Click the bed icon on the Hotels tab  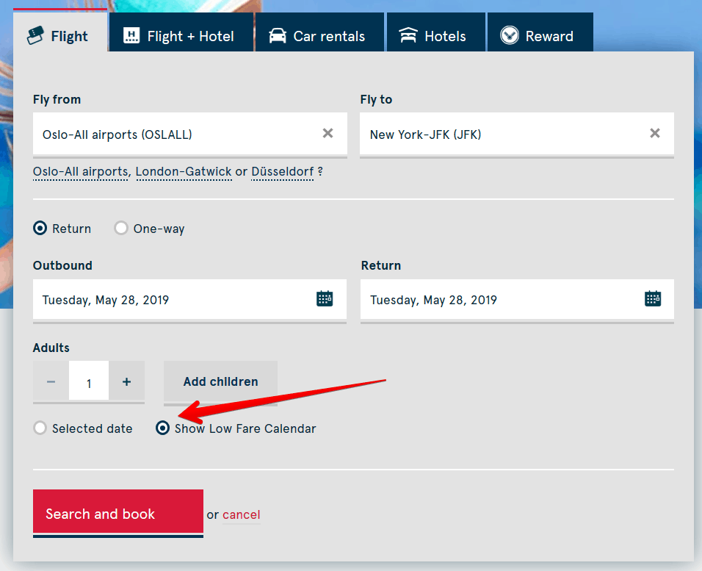pyautogui.click(x=408, y=34)
